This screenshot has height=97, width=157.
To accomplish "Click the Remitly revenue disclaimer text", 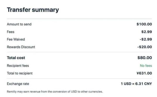I will point(55,92).
